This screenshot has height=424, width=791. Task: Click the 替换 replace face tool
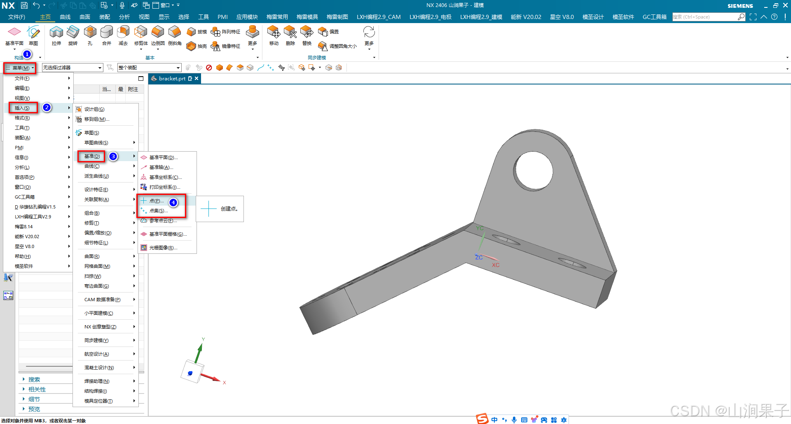click(307, 35)
